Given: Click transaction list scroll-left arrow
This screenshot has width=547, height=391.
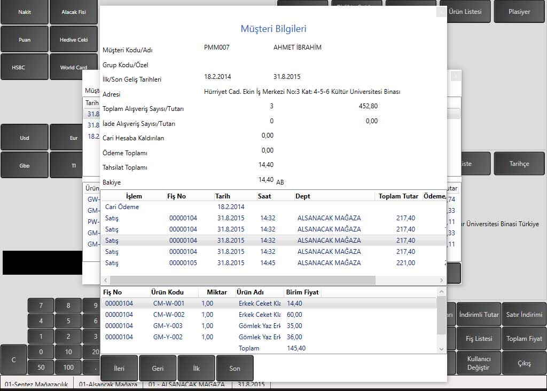Looking at the screenshot, I should pos(105,280).
